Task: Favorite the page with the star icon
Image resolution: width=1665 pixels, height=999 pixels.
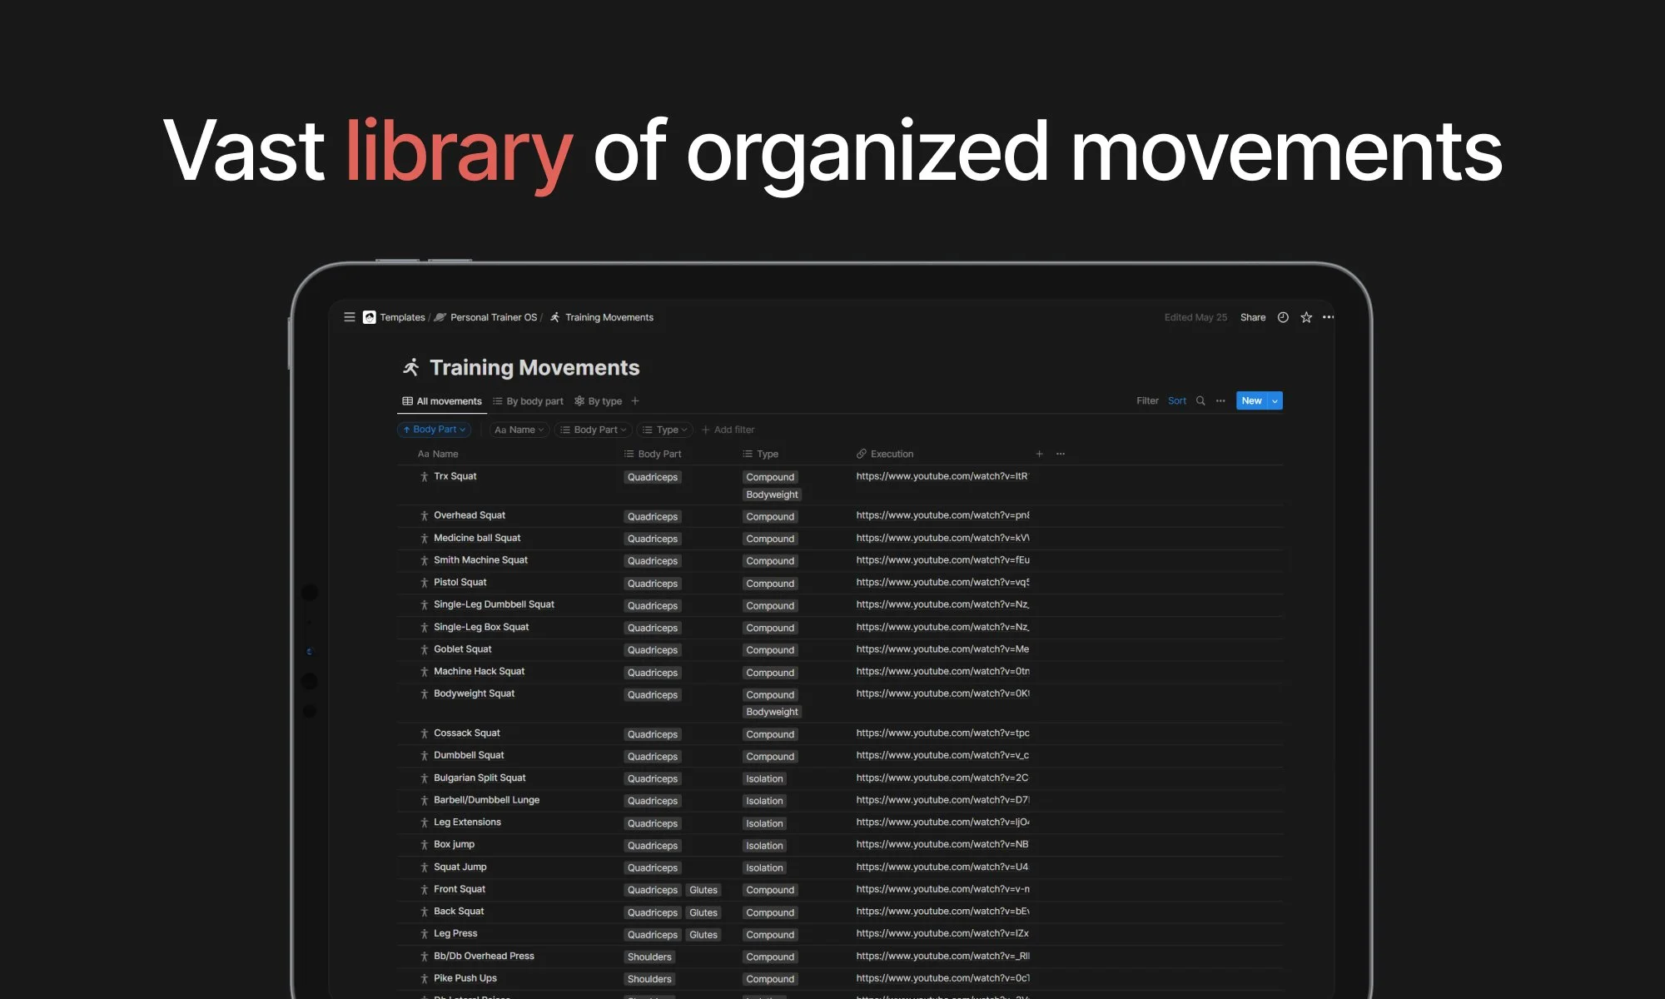Action: [1306, 317]
